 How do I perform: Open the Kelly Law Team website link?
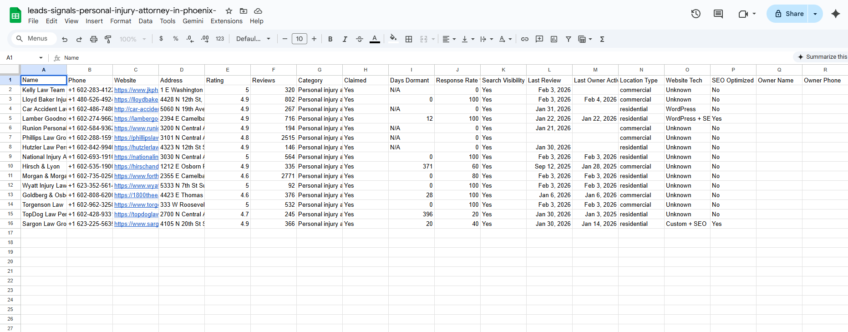tap(136, 90)
